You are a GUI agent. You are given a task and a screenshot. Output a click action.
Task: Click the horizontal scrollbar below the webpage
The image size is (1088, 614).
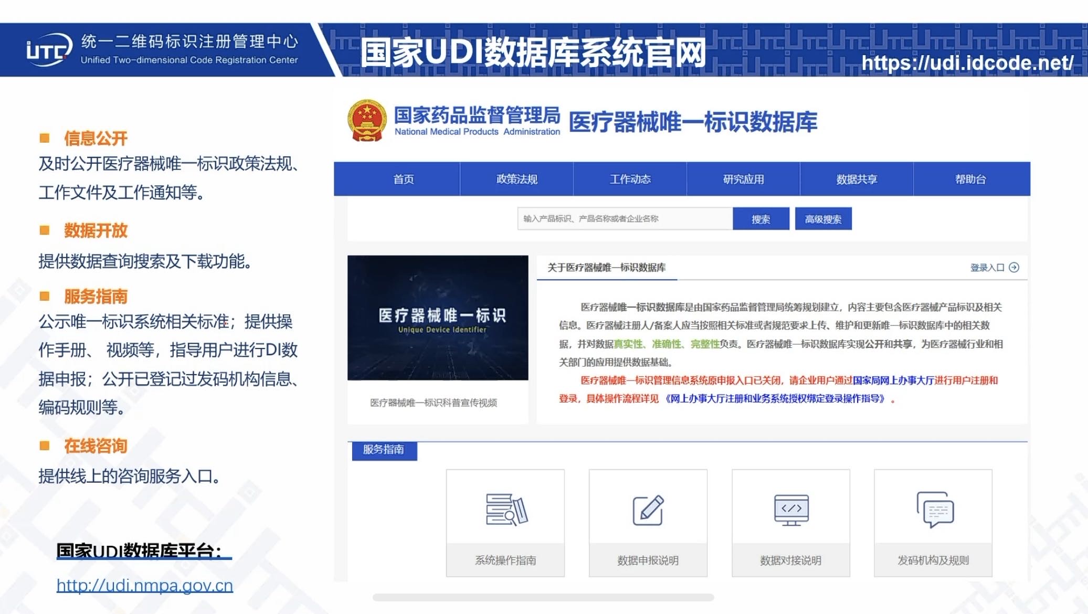coord(543,597)
